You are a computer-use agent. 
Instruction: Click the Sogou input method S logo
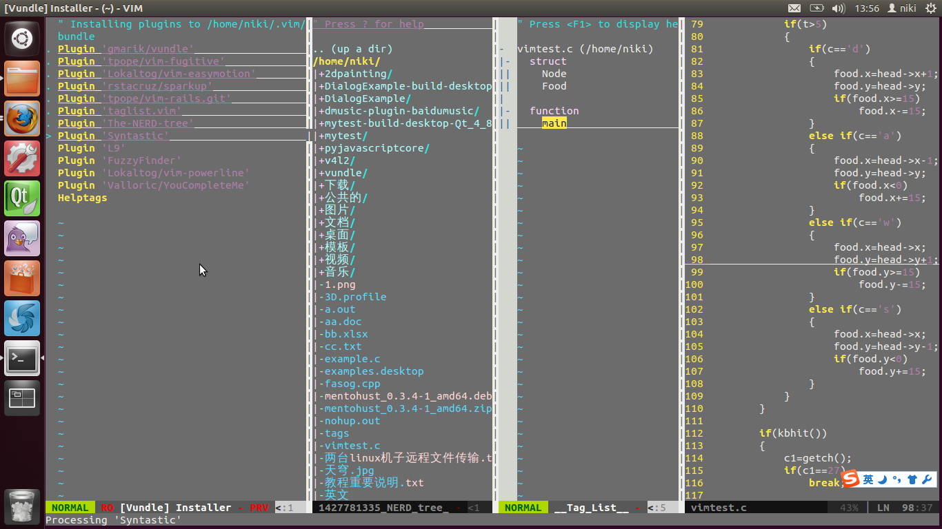coord(852,479)
